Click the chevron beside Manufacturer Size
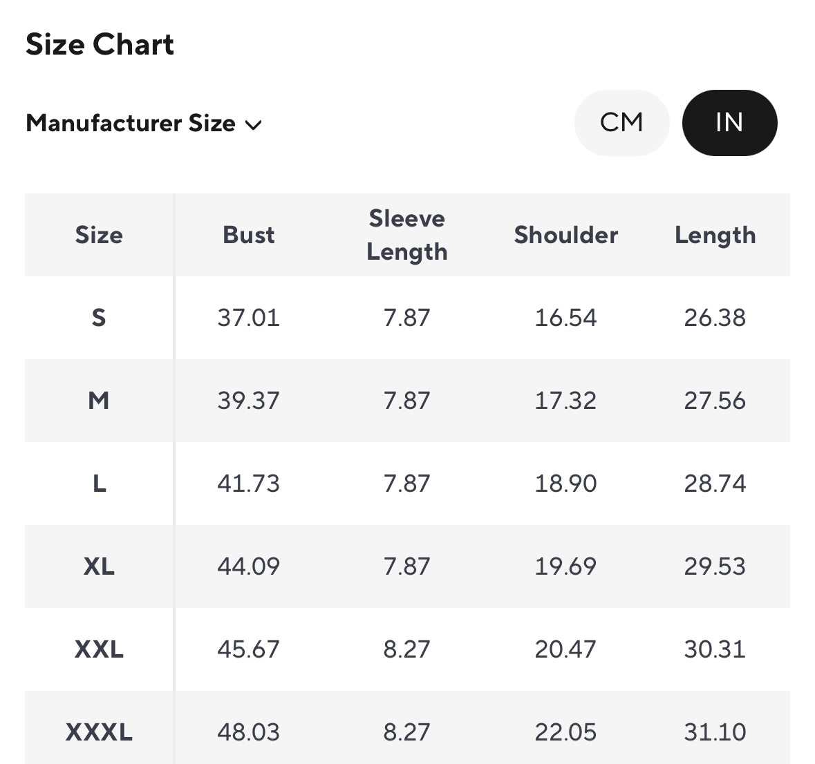Image resolution: width=815 pixels, height=764 pixels. pyautogui.click(x=254, y=125)
